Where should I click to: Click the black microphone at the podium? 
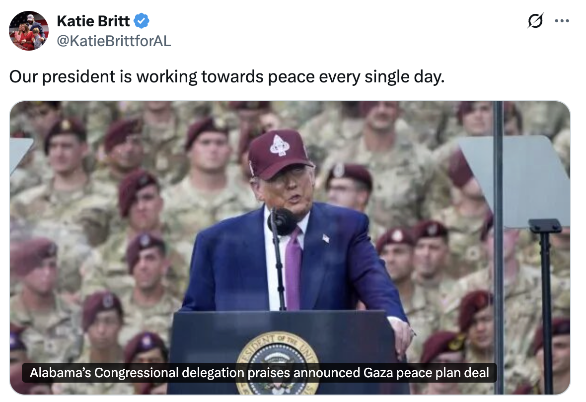pyautogui.click(x=282, y=221)
